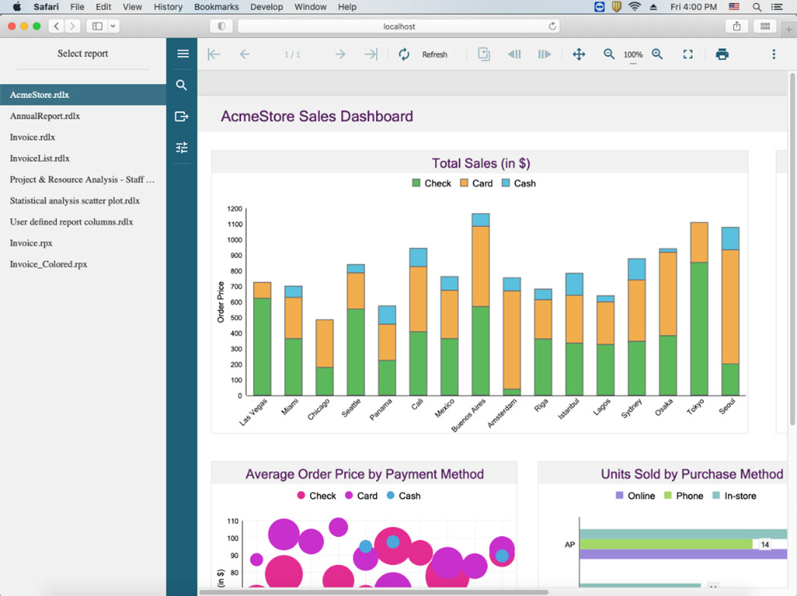797x596 pixels.
Task: Click Safari share button
Action: click(736, 26)
